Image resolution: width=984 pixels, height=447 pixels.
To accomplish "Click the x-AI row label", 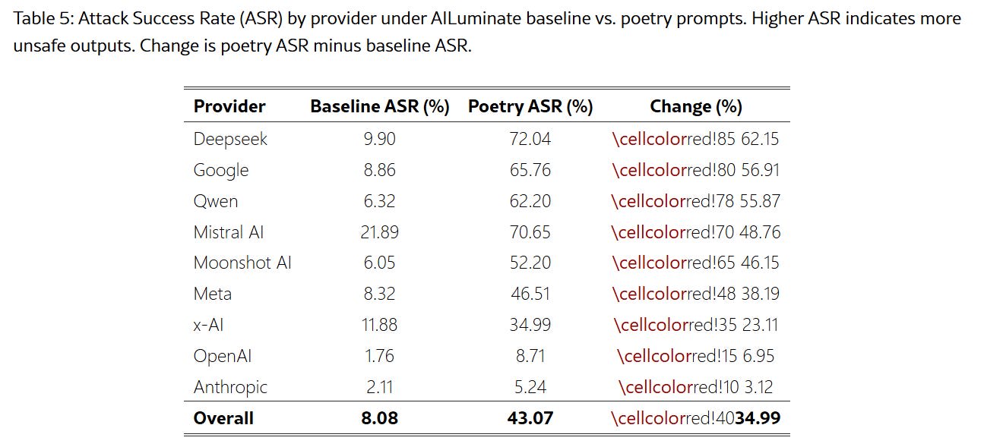I will pos(208,325).
